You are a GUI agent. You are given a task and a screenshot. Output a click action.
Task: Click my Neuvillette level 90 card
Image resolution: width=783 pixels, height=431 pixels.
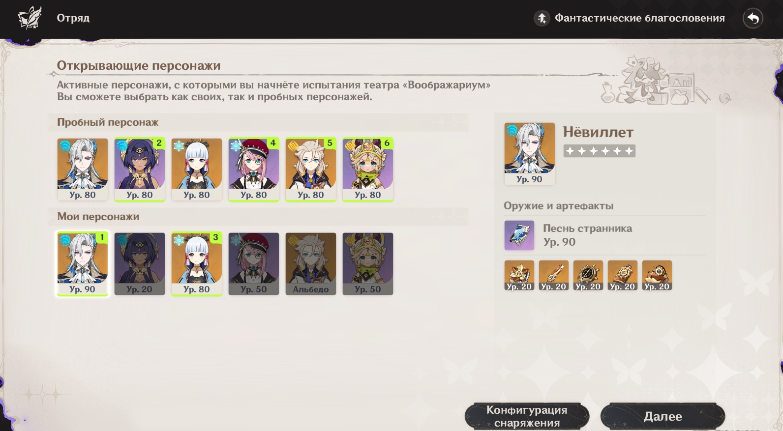coord(83,263)
